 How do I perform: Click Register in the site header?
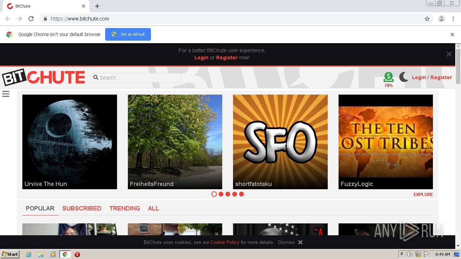441,77
